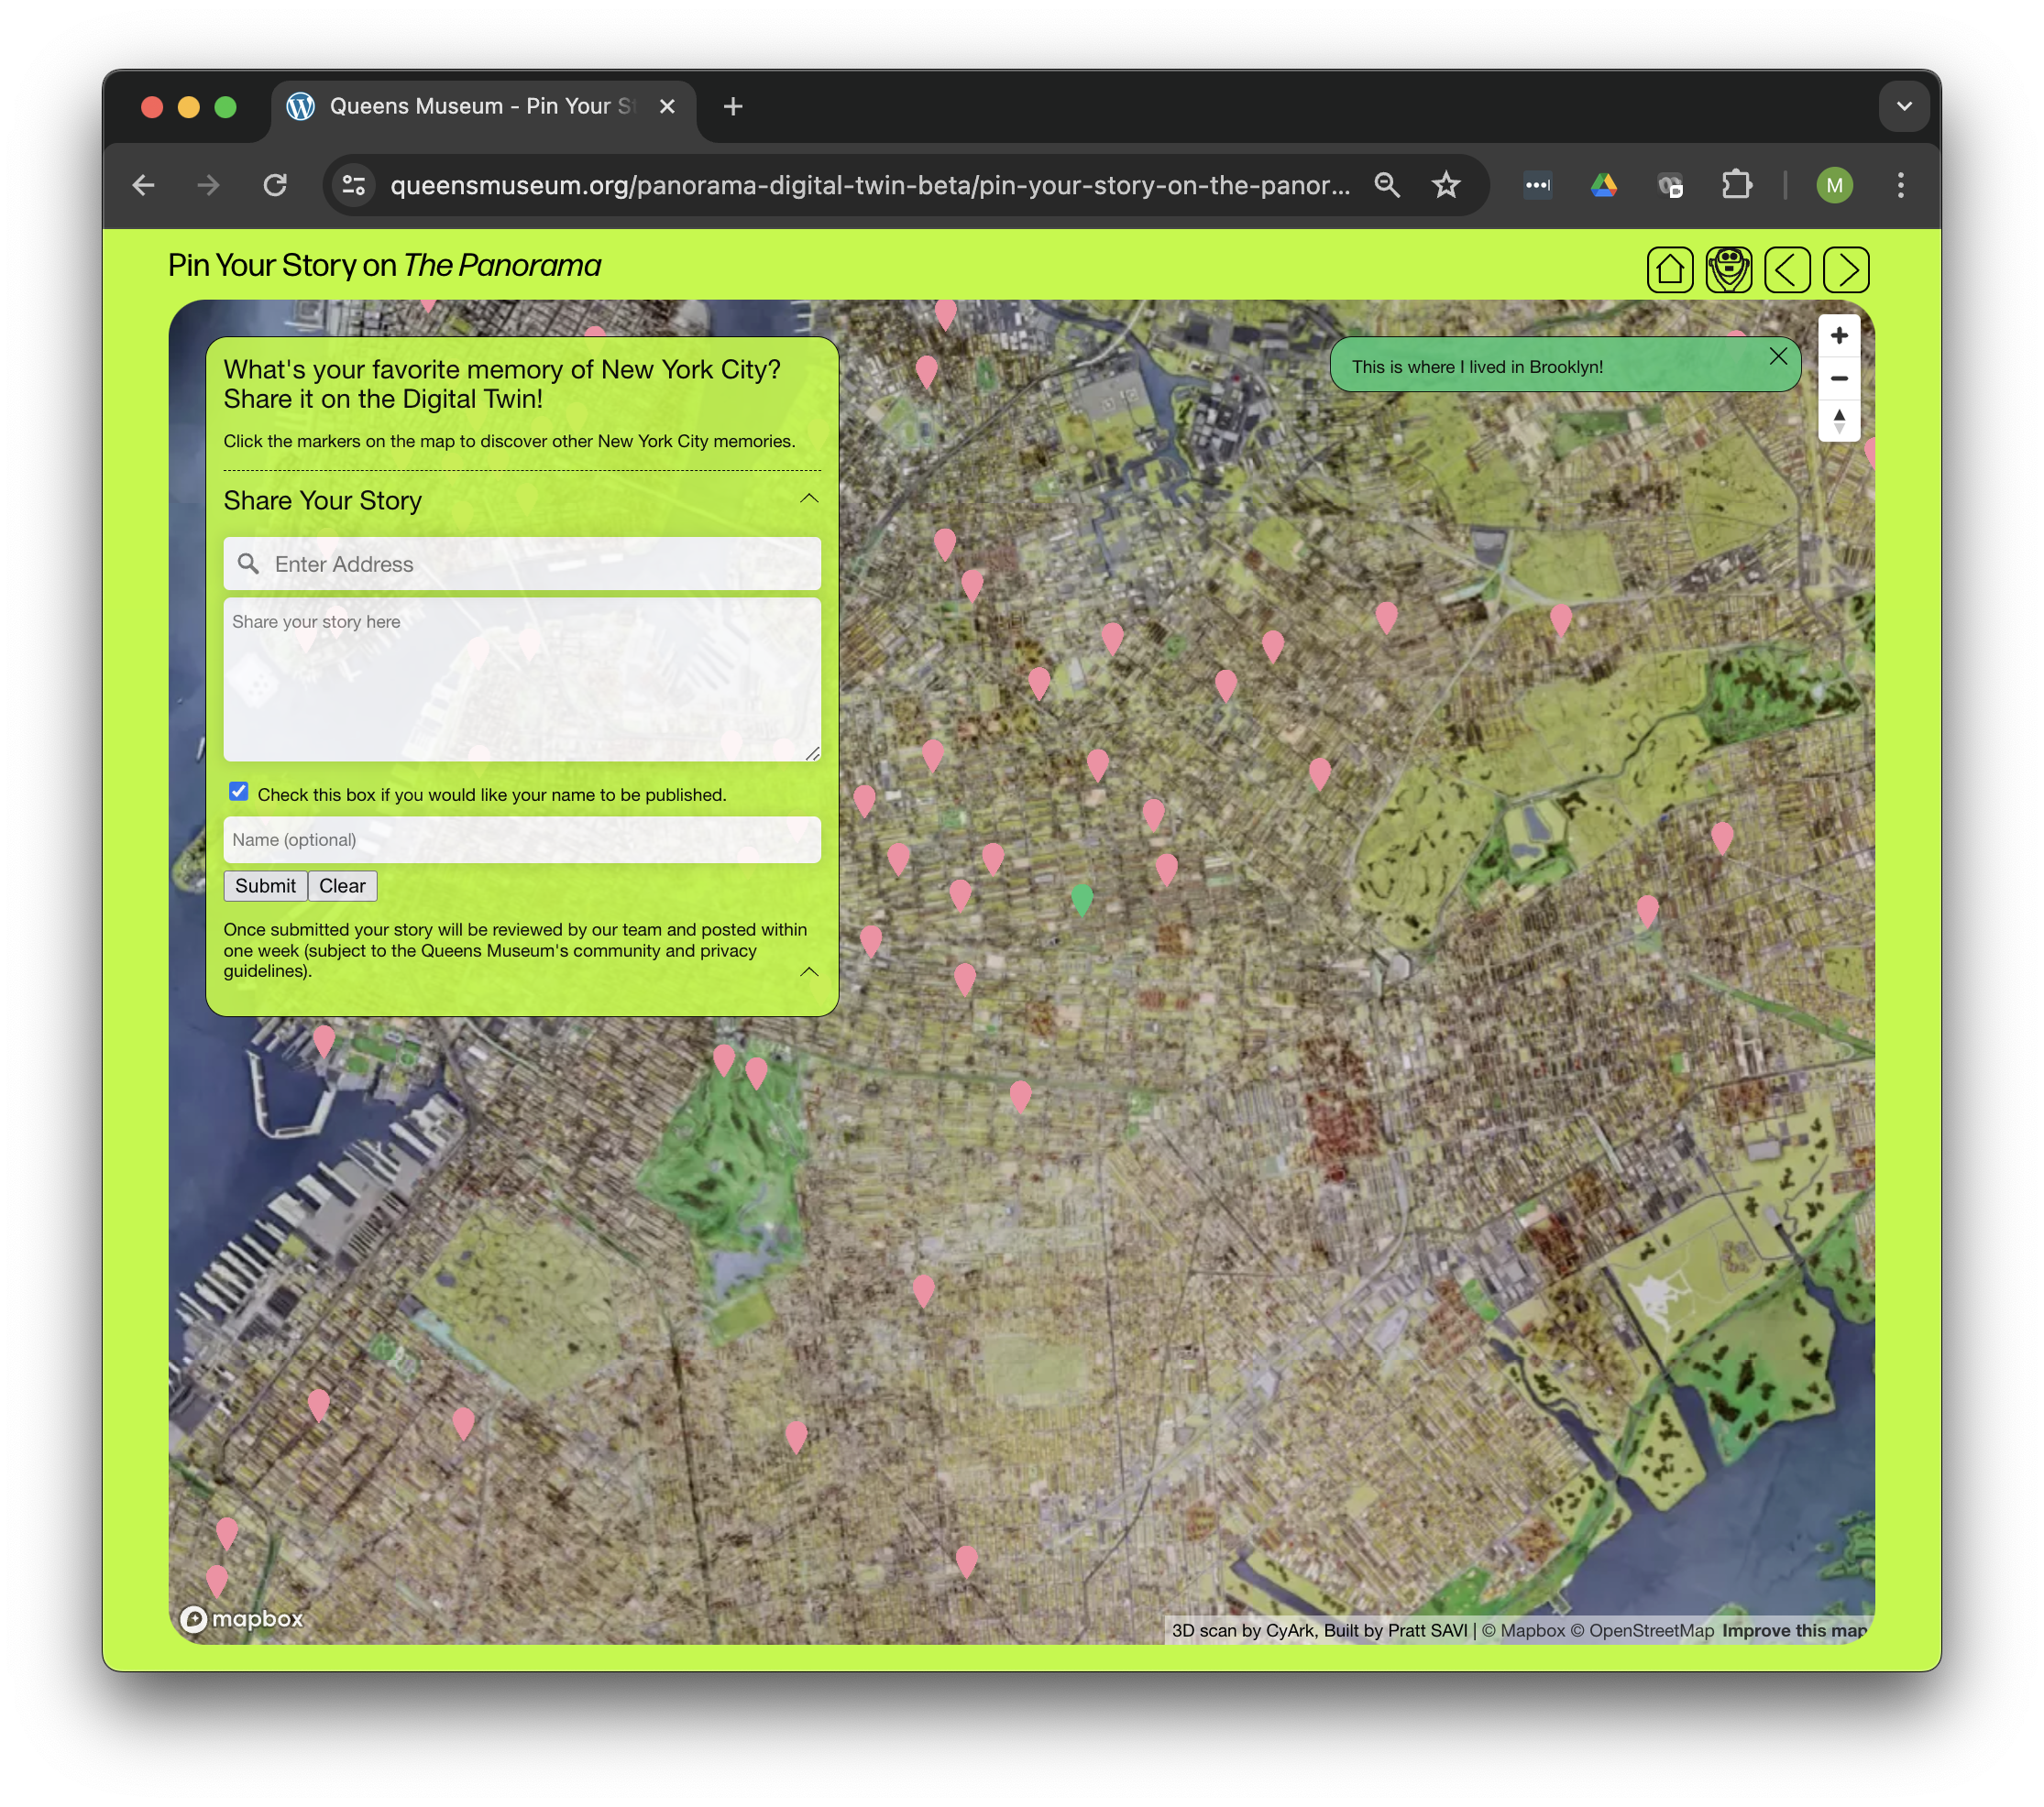Viewport: 2044px width, 1807px height.
Task: Open a new browser tab
Action: [x=733, y=106]
